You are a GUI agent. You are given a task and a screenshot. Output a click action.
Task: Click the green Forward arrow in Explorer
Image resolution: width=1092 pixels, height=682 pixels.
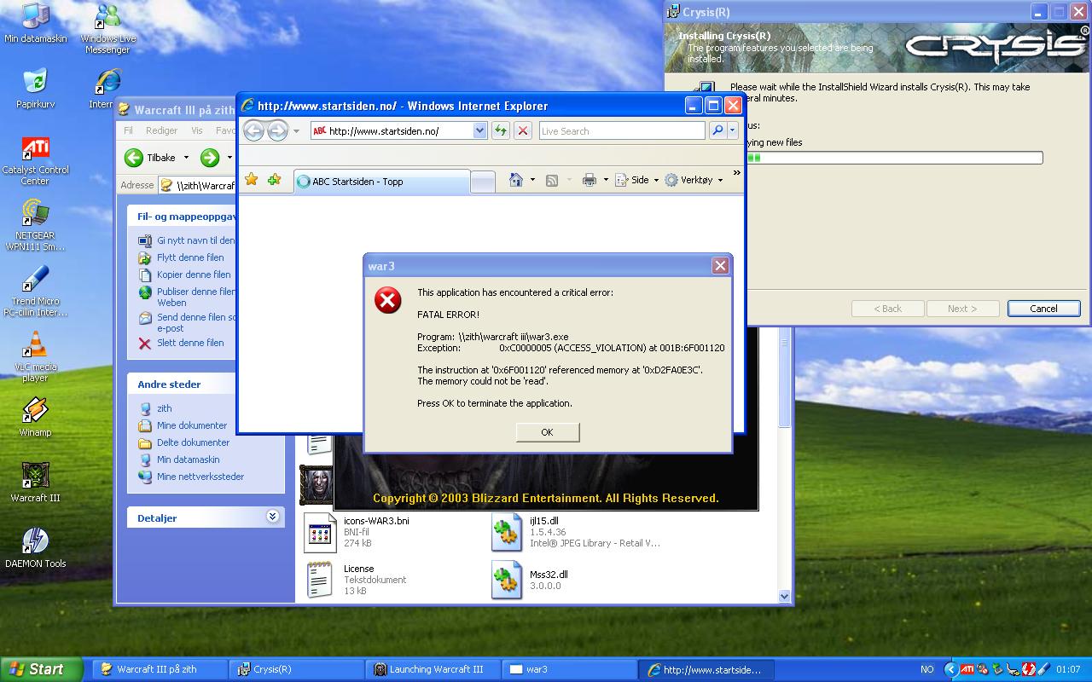tap(210, 158)
